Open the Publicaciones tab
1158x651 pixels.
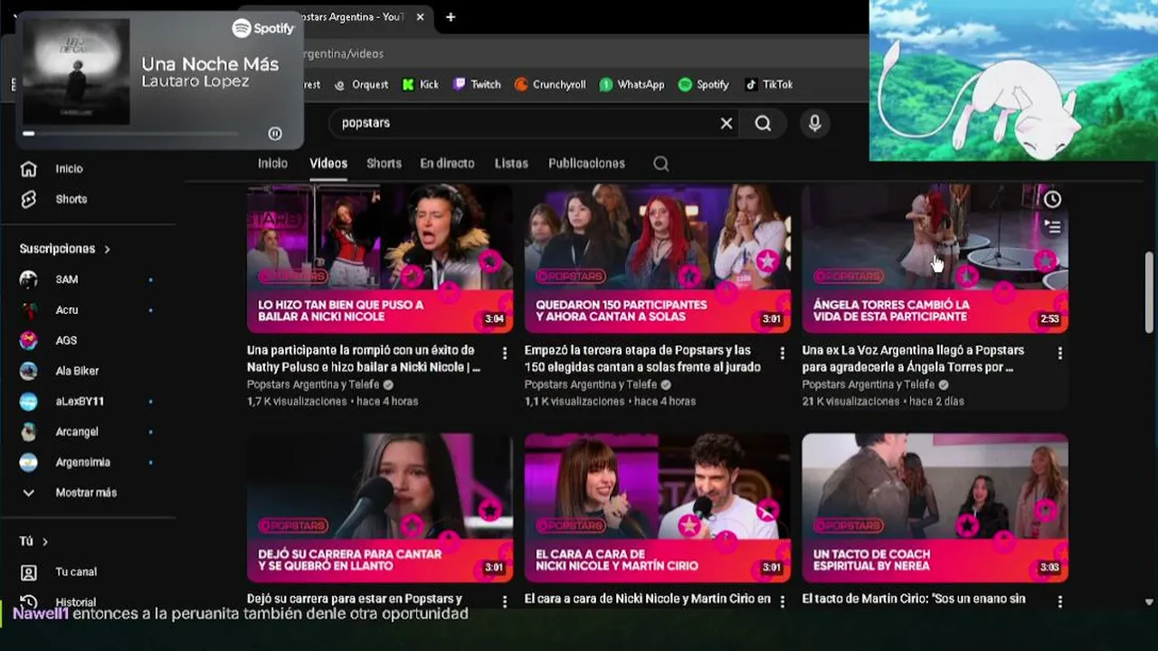tap(586, 164)
